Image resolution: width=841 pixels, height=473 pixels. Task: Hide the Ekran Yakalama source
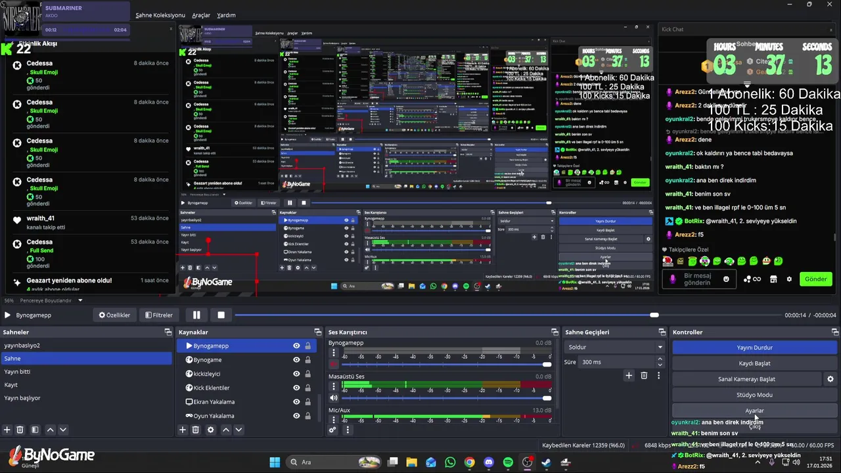(x=296, y=401)
